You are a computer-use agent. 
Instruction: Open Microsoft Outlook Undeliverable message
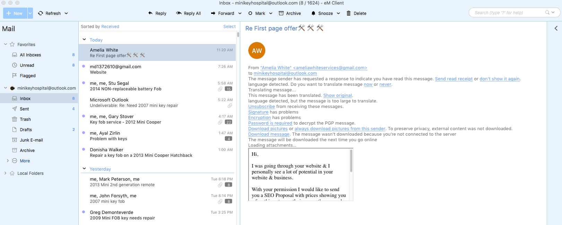pyautogui.click(x=157, y=102)
